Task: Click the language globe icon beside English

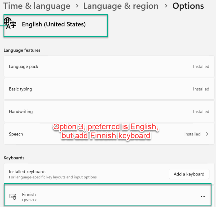Action: 10,23
